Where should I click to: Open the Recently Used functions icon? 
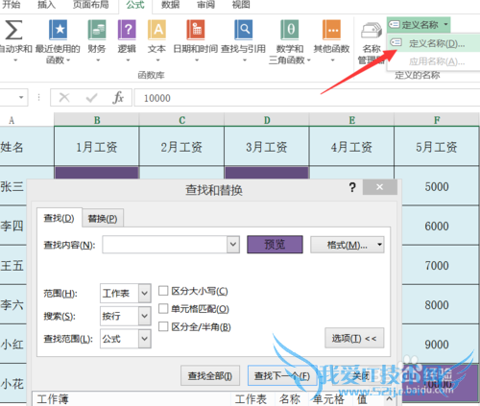pyautogui.click(x=58, y=30)
